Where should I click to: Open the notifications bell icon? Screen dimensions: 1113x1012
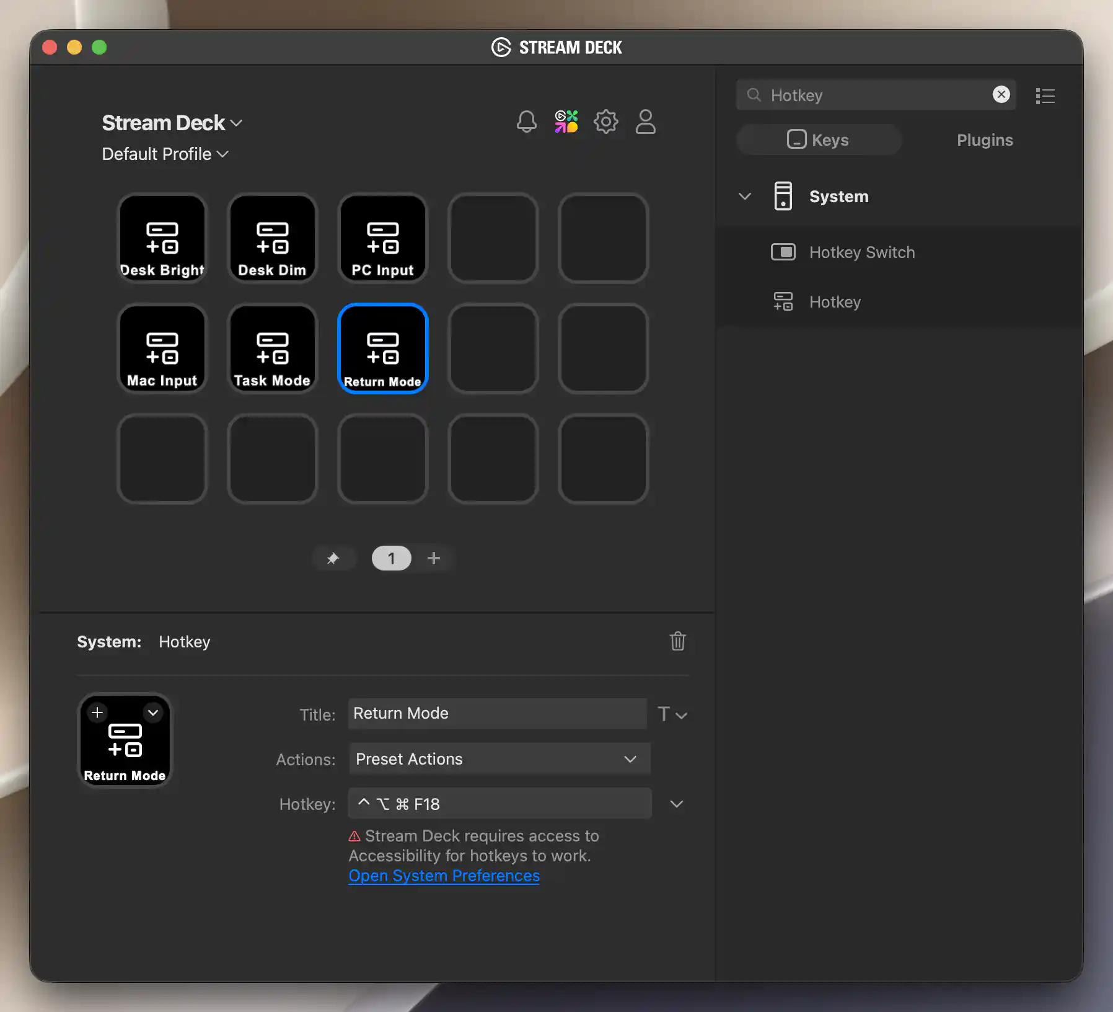tap(526, 122)
